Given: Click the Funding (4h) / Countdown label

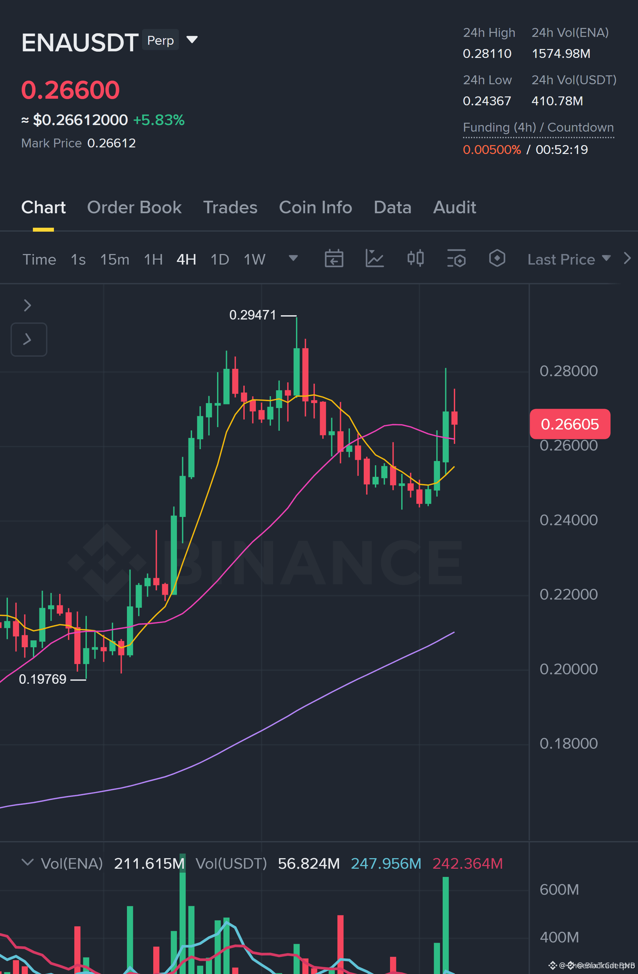Looking at the screenshot, I should pos(538,127).
